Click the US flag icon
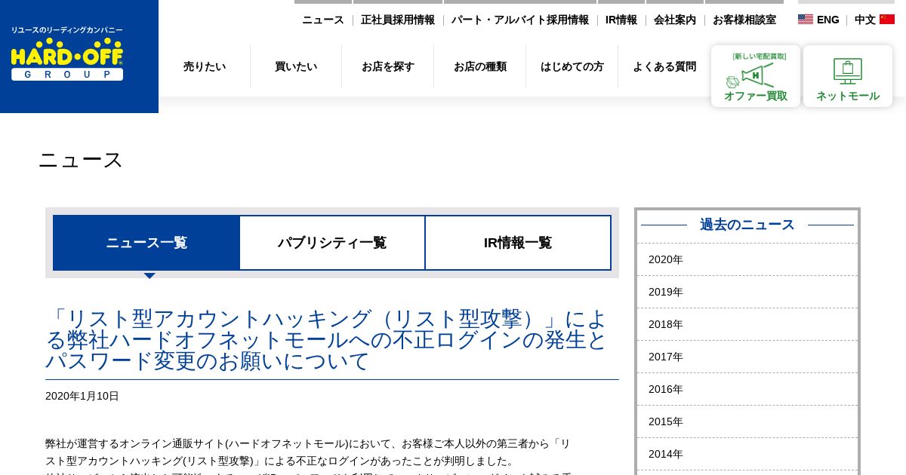Viewport: 906px width, 475px height. click(806, 20)
